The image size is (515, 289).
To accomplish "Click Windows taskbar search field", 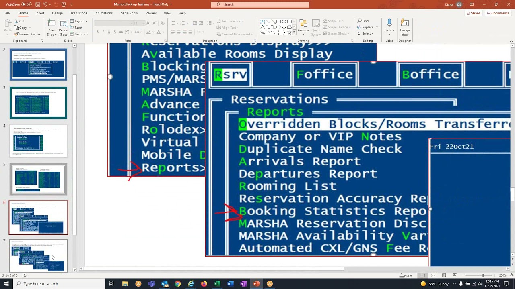I will (x=59, y=284).
